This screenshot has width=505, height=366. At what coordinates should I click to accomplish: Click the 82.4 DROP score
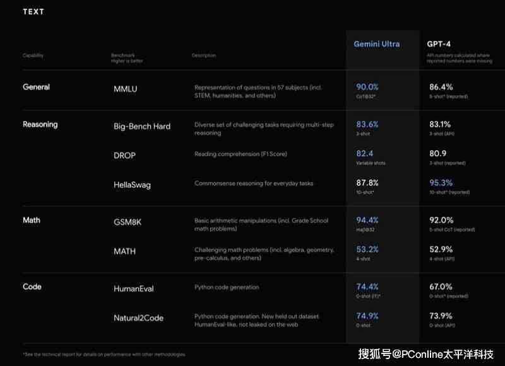(365, 154)
